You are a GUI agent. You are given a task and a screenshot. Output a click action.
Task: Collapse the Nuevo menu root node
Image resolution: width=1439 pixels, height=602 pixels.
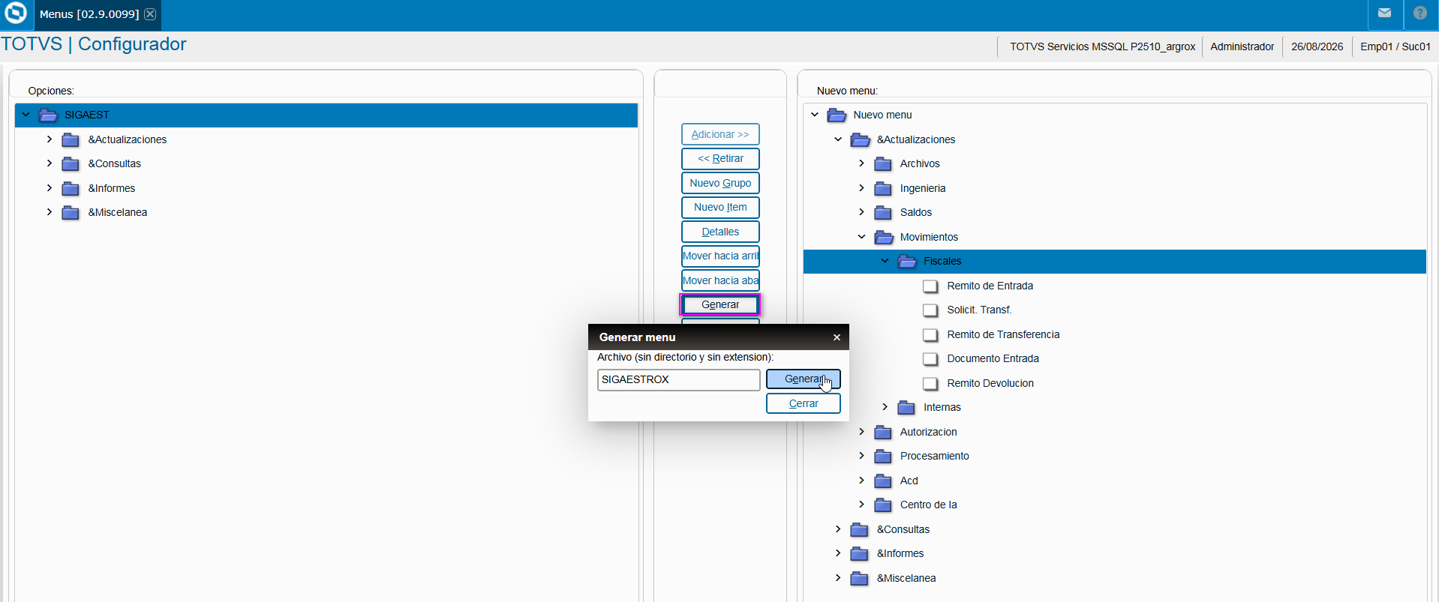tap(815, 115)
